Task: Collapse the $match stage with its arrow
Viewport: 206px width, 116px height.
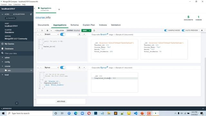Action: point(41,34)
